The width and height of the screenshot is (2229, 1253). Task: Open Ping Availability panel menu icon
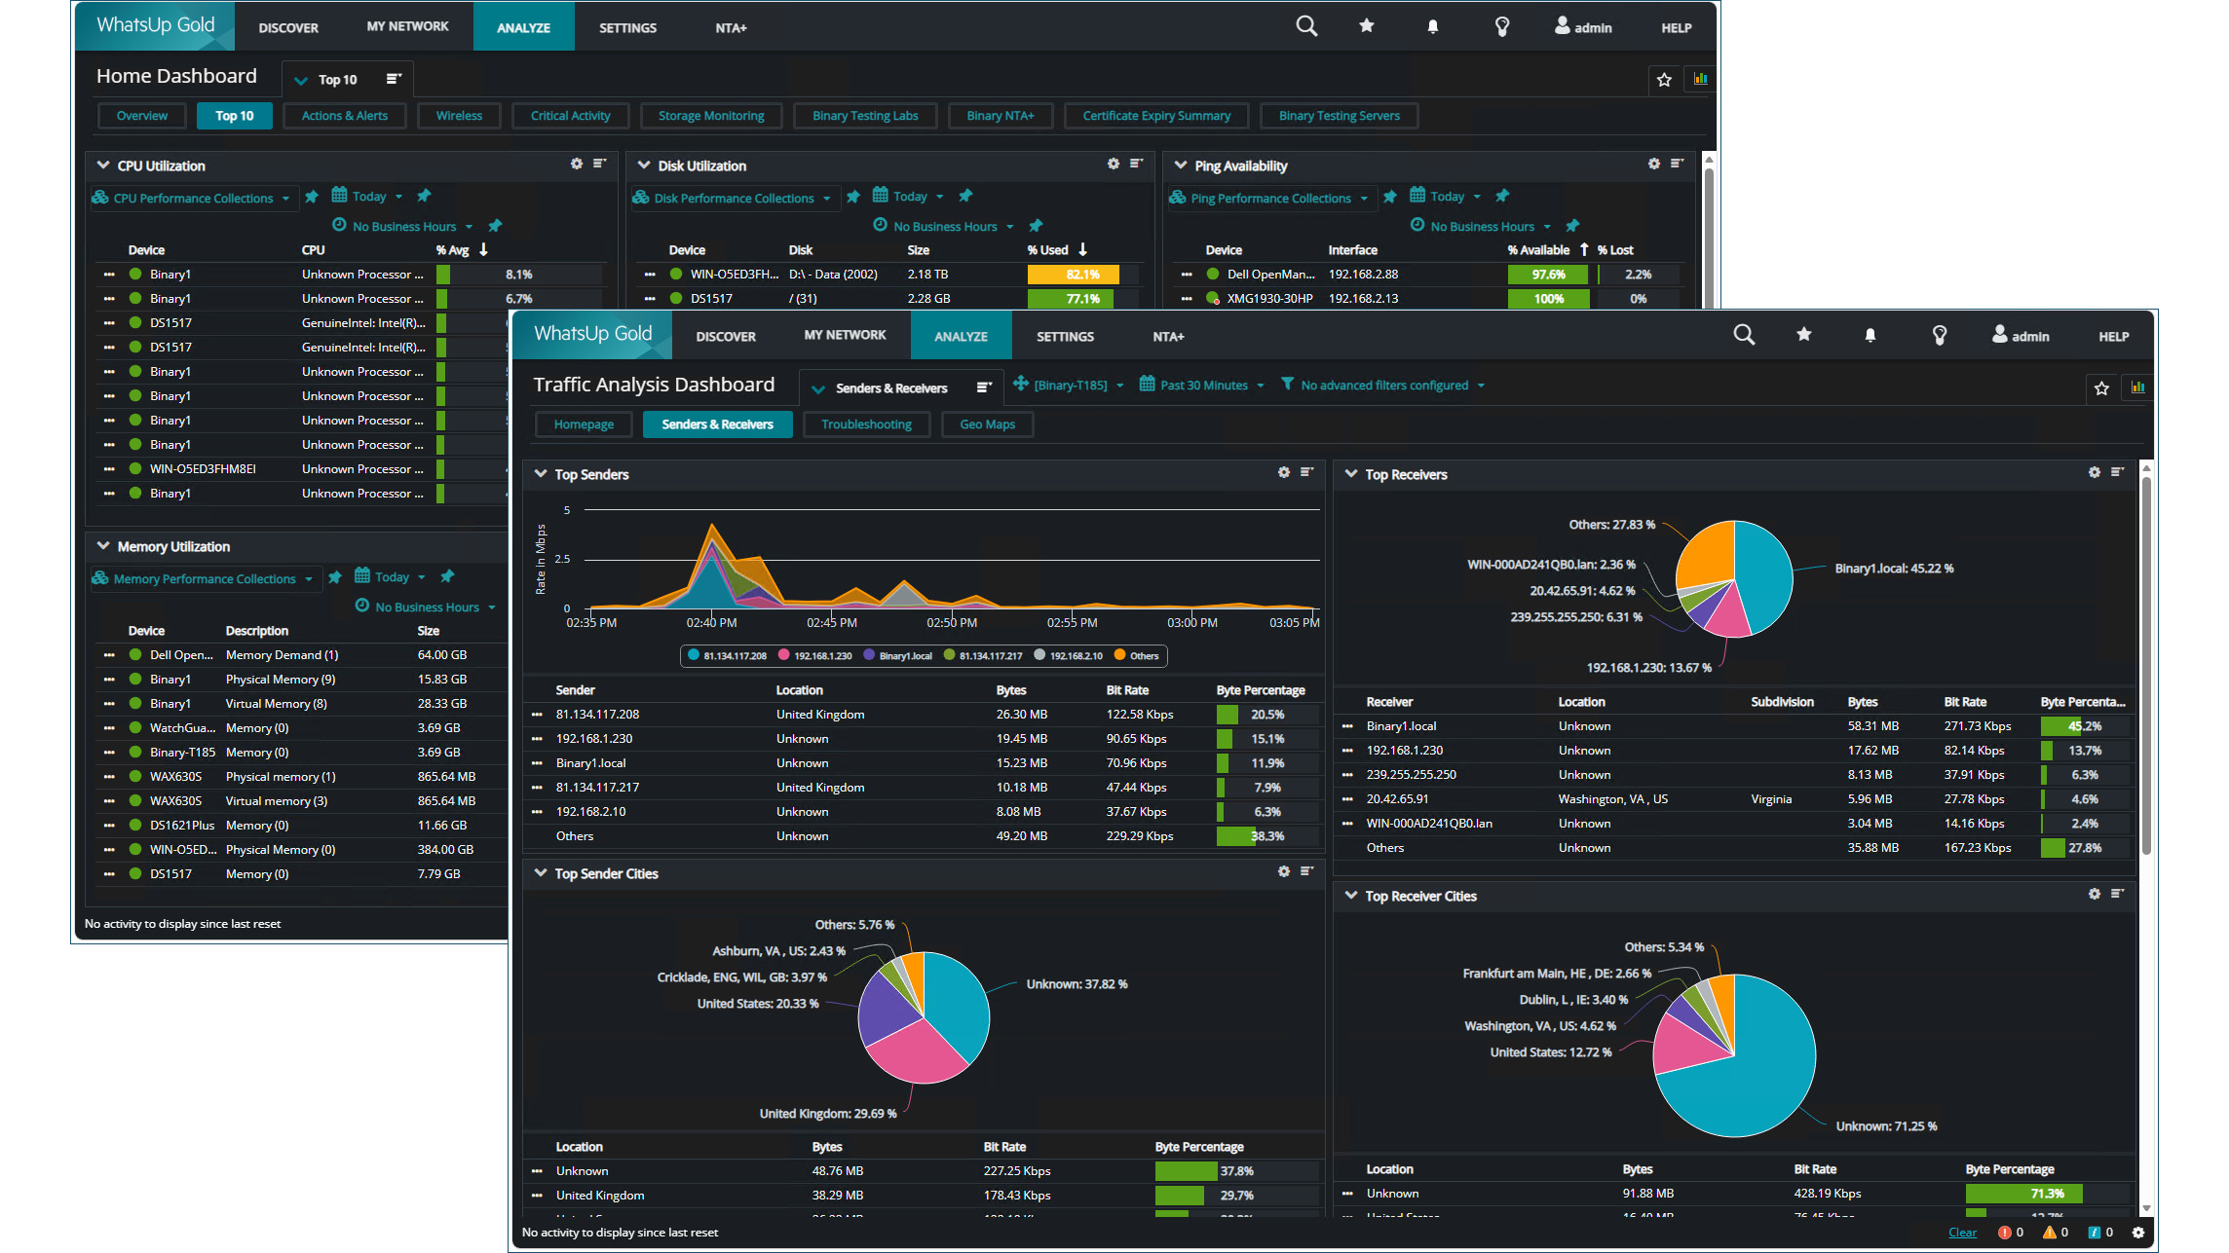pos(1677,164)
